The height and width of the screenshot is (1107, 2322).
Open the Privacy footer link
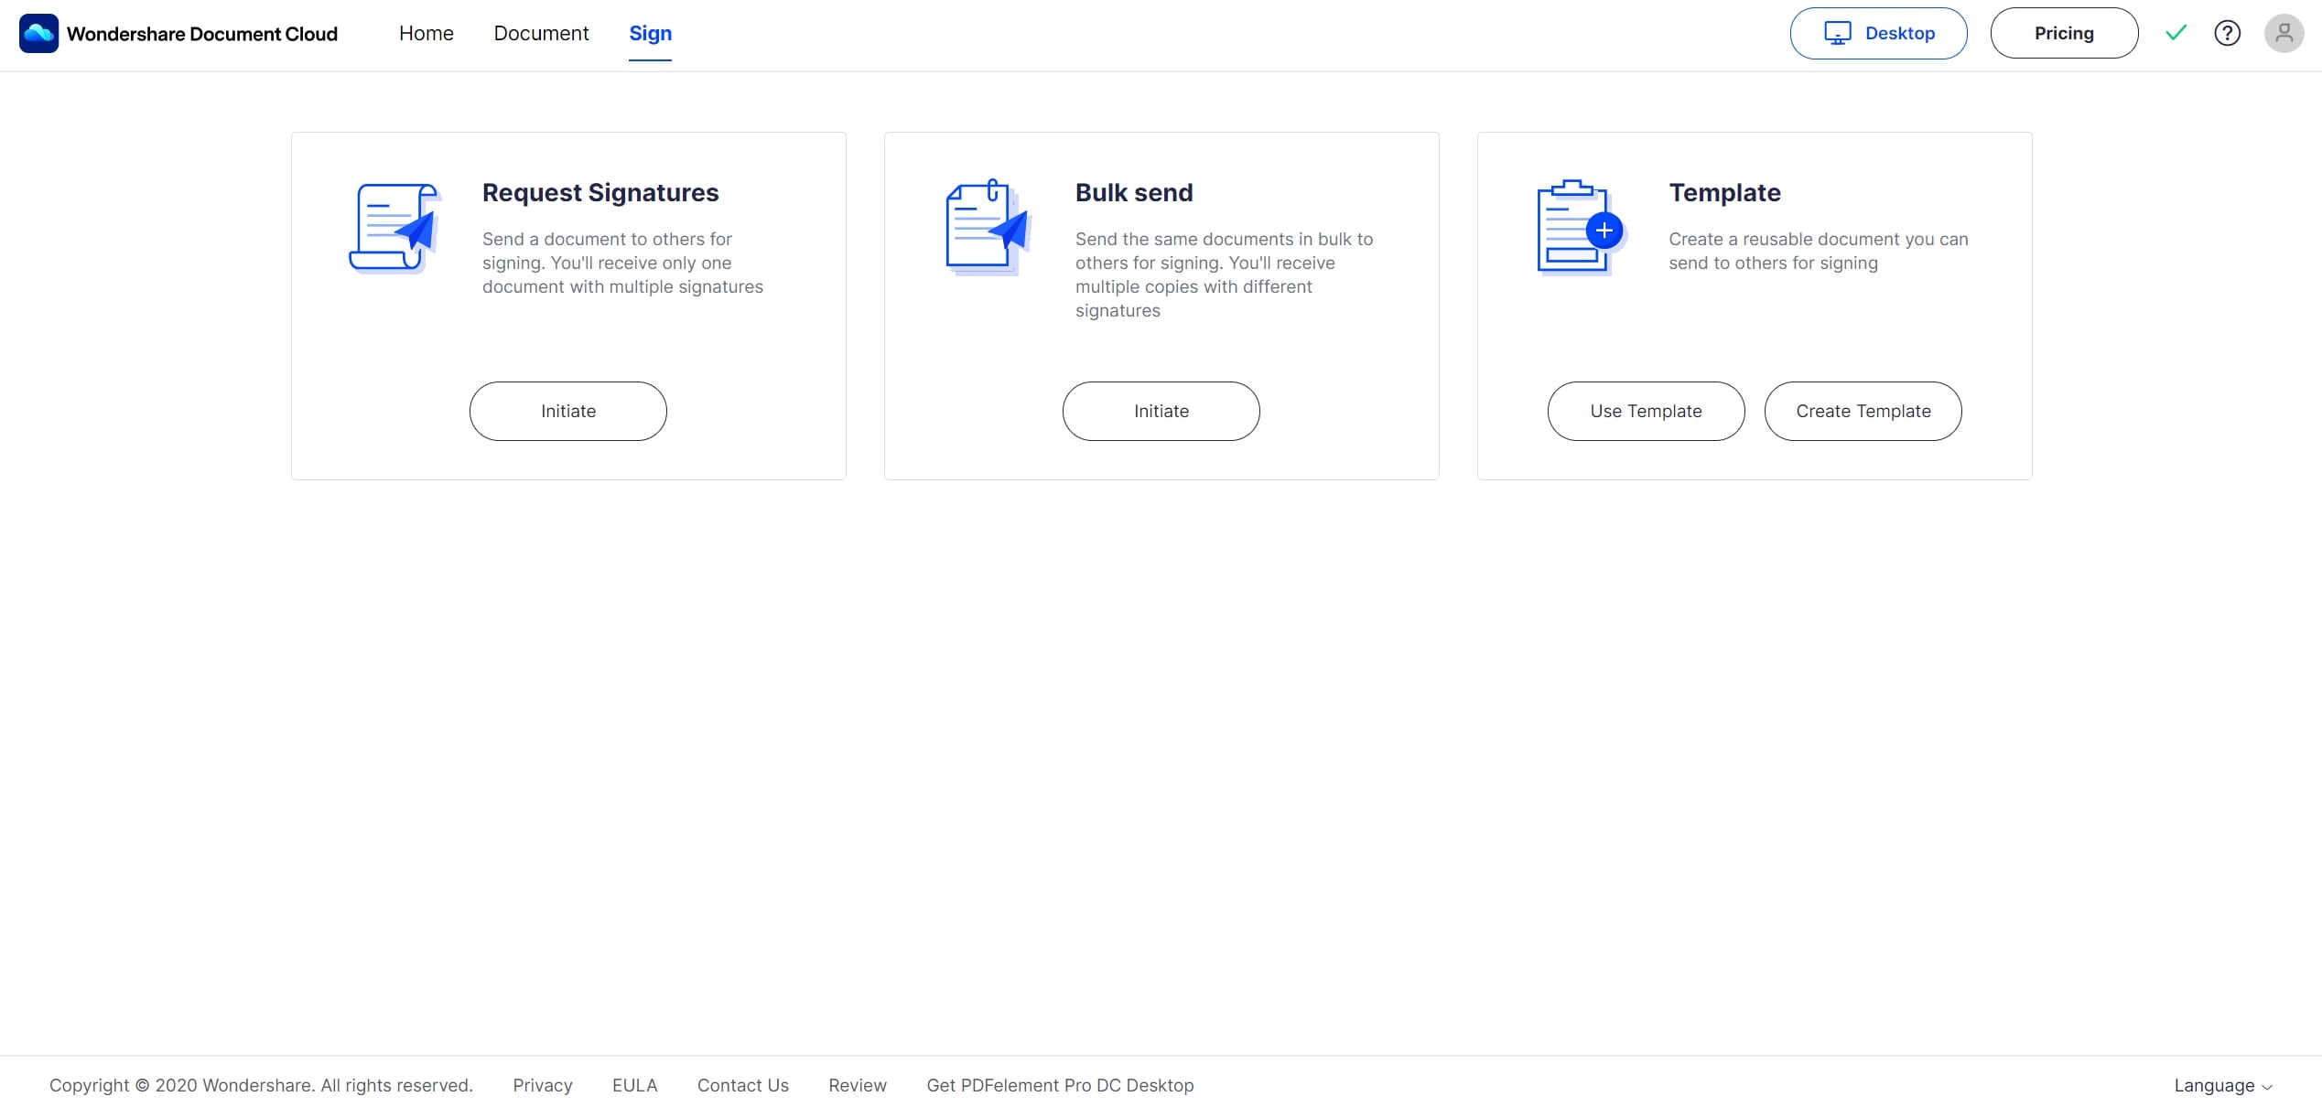pos(542,1085)
